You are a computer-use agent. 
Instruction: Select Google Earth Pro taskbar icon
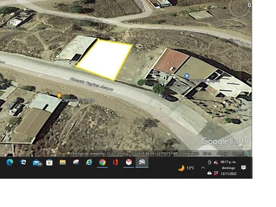pos(142,162)
